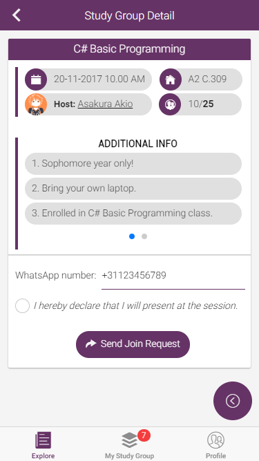259x461 pixels.
Task: Click the participants count icon
Action: pyautogui.click(x=171, y=104)
